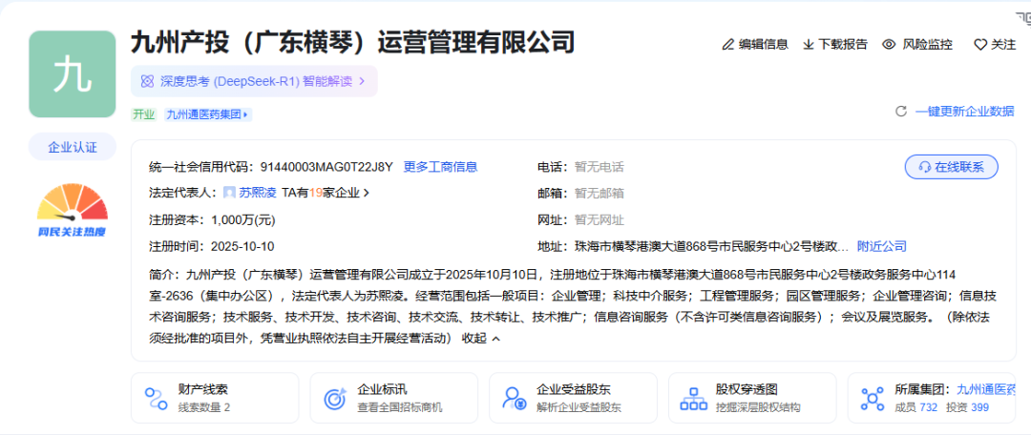Viewport: 1031px width, 435px height.
Task: Click the pencil icon for 编辑信息
Action: [x=728, y=45]
